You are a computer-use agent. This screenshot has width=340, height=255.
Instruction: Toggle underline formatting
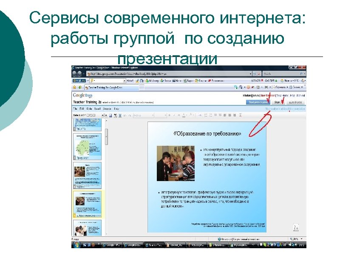point(179,114)
